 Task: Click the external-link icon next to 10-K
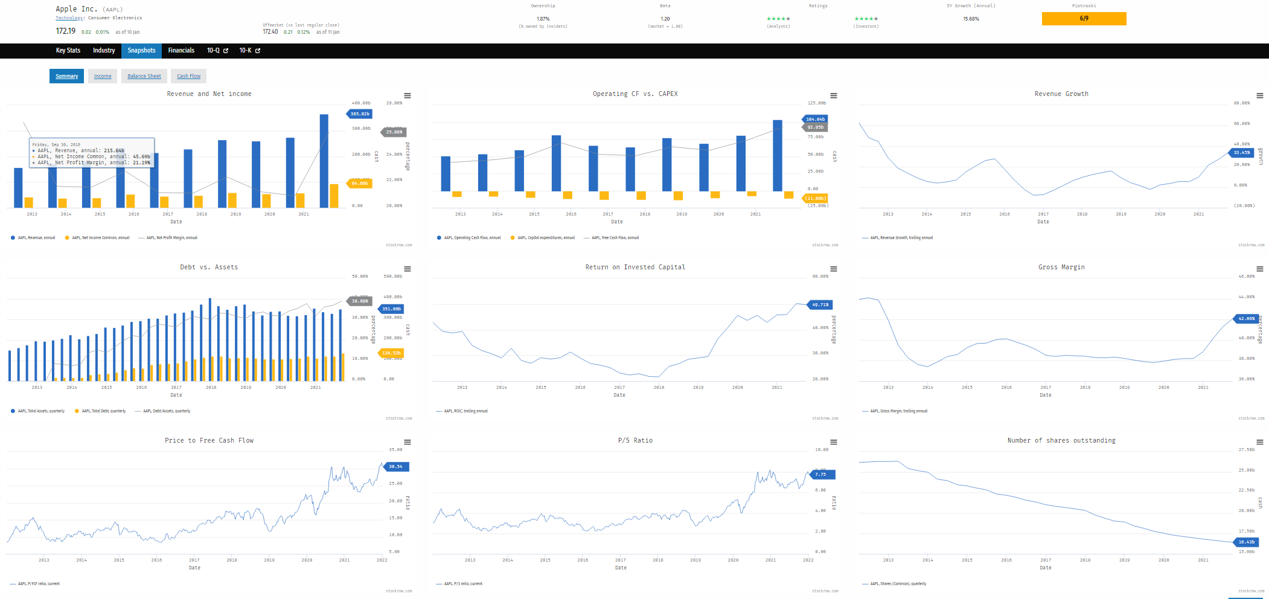click(x=258, y=51)
